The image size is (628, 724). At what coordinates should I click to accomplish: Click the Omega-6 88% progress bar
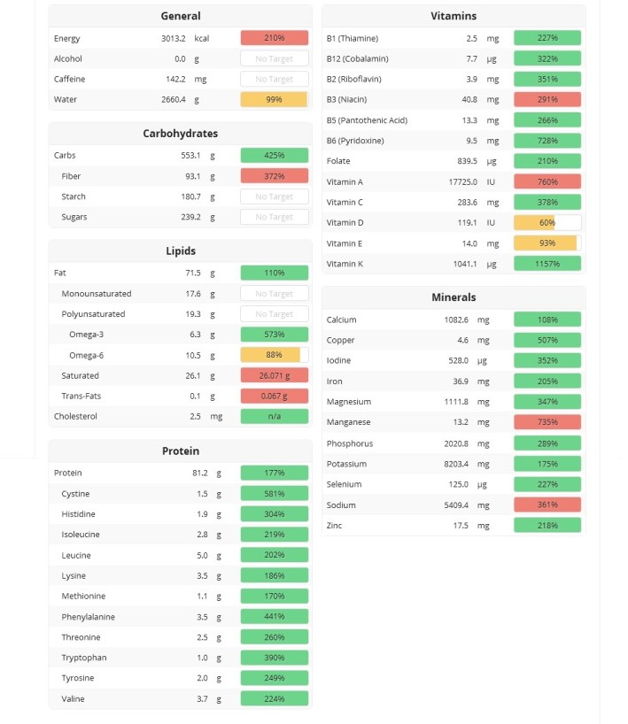click(x=274, y=355)
